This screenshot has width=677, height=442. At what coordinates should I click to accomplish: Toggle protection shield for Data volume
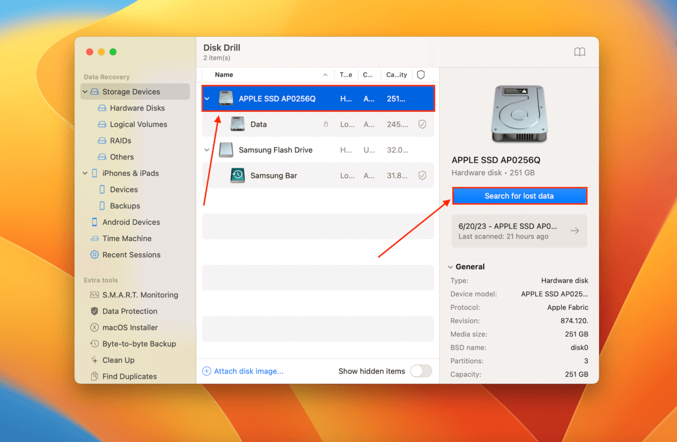point(422,125)
